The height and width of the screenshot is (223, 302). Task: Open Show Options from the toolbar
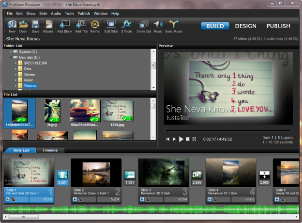pos(143,25)
